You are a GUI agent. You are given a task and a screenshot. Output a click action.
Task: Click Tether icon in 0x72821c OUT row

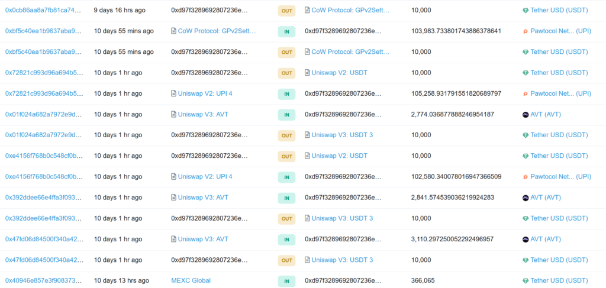click(x=526, y=73)
